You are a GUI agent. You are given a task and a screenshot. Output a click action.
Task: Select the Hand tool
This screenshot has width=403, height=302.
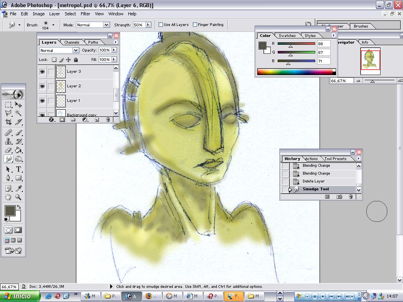tap(8, 197)
